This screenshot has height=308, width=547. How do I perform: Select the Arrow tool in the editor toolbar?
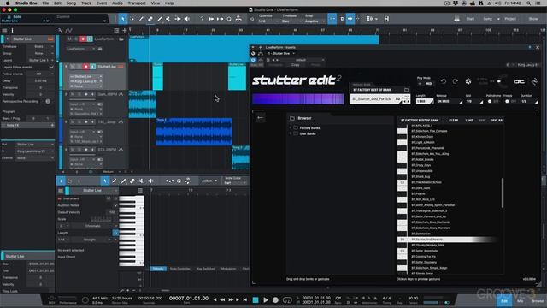104,181
